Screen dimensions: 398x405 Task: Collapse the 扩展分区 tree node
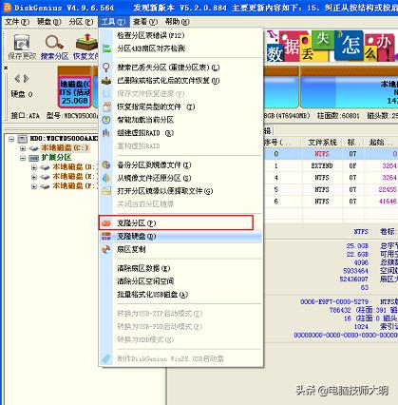point(23,158)
